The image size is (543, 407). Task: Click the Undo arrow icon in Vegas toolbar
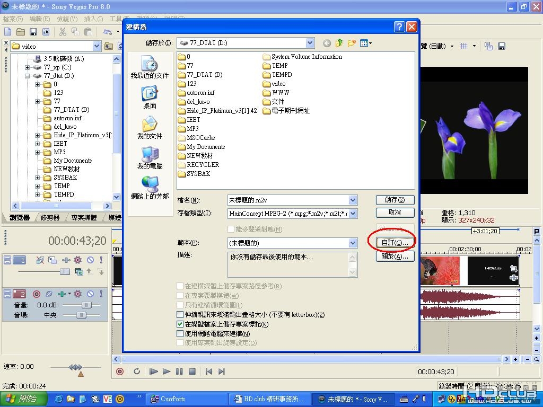pos(108,32)
